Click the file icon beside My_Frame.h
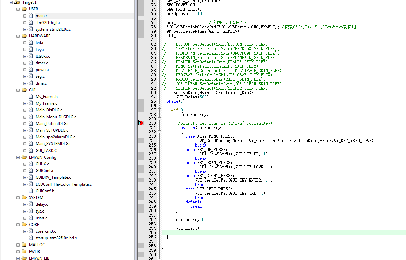This screenshot has height=260, width=406. tap(31, 97)
